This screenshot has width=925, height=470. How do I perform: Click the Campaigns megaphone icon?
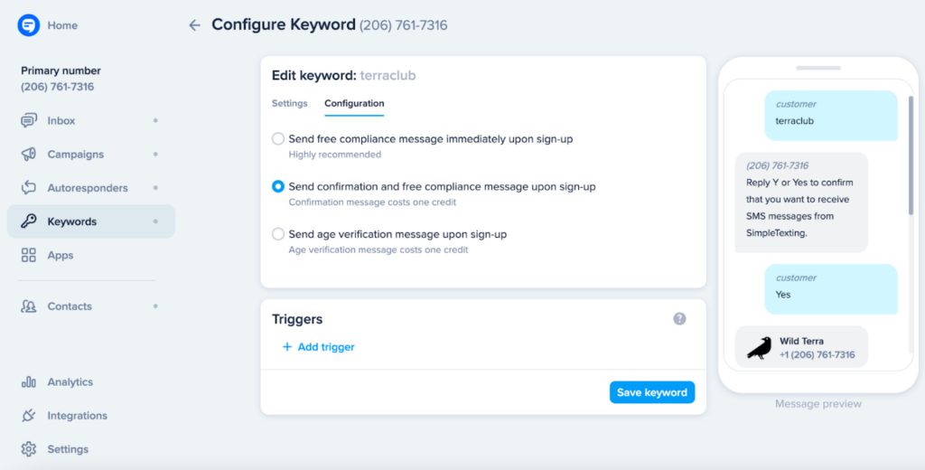pos(29,155)
